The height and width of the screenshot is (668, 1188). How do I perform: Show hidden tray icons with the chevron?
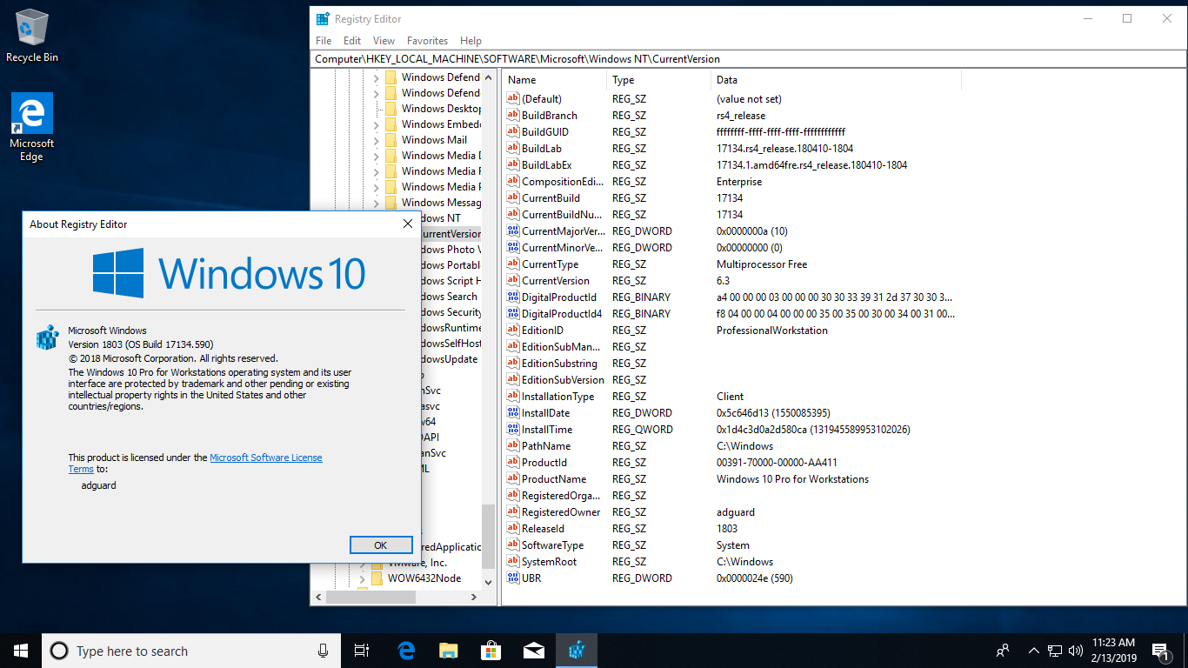point(1033,651)
